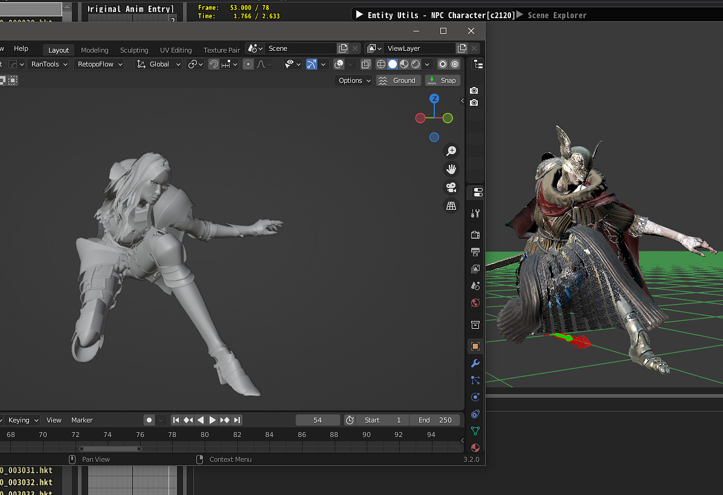Toggle snapping magnet in the header

click(213, 64)
